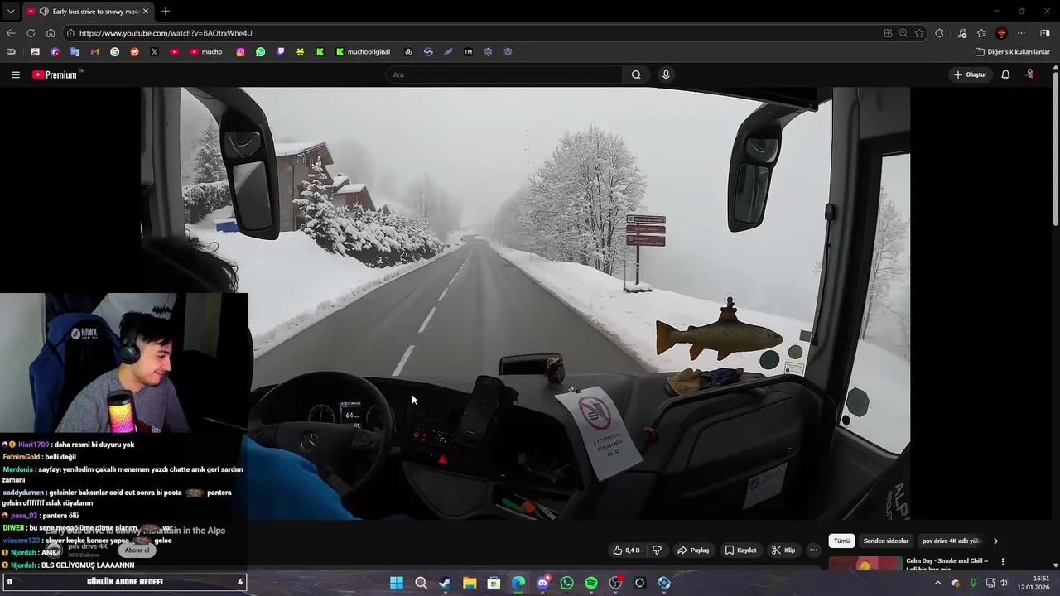Click the Calm Day video thumbnail

click(x=865, y=564)
